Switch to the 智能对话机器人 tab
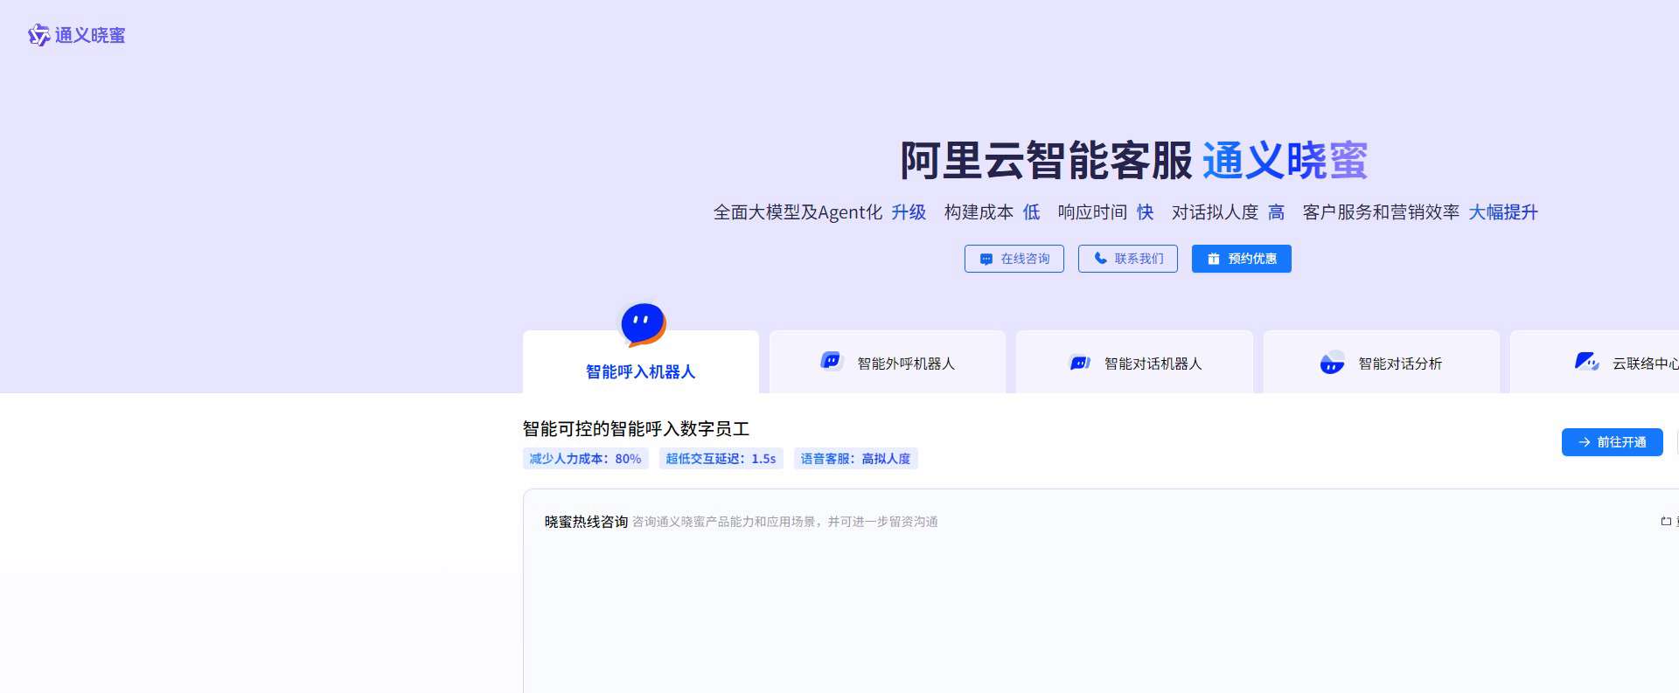 1134,362
